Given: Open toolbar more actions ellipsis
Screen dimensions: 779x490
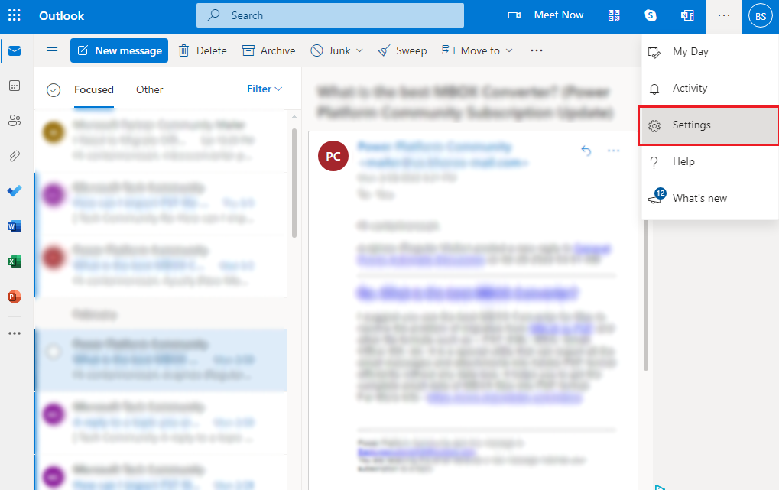Looking at the screenshot, I should [x=537, y=50].
